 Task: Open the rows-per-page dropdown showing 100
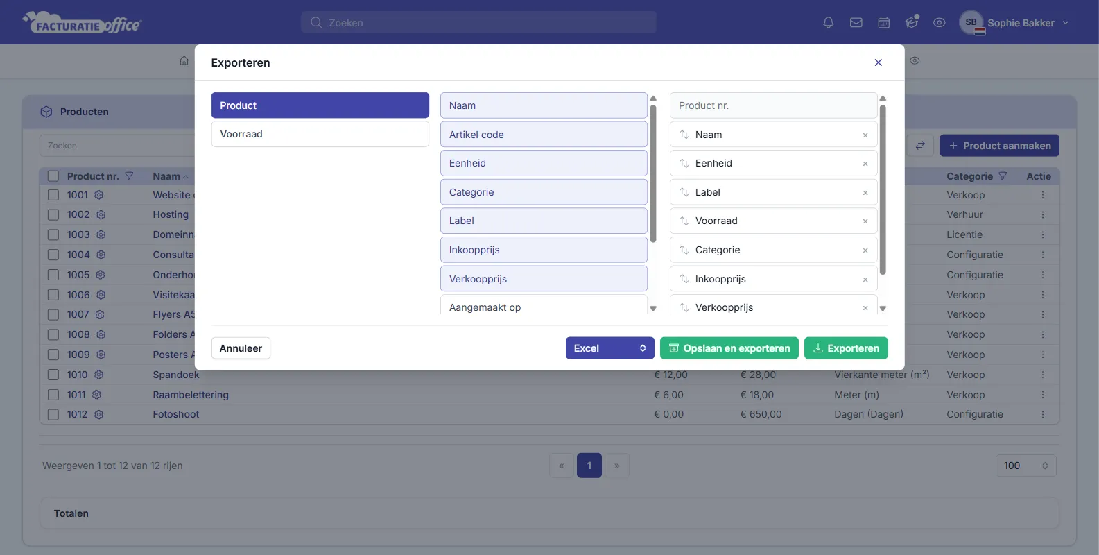1026,466
